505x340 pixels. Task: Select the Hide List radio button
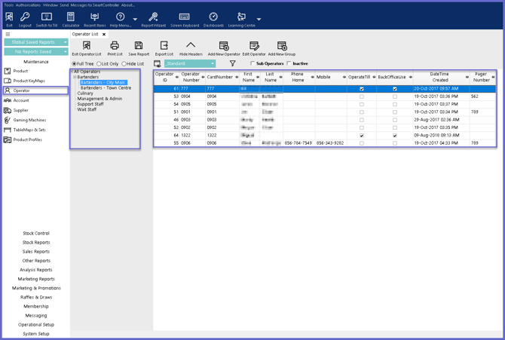(124, 64)
